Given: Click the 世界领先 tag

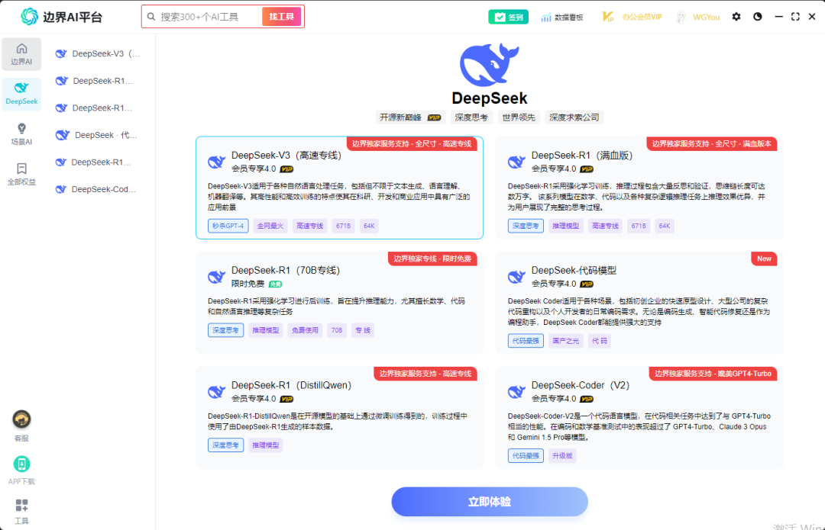Looking at the screenshot, I should 518,117.
